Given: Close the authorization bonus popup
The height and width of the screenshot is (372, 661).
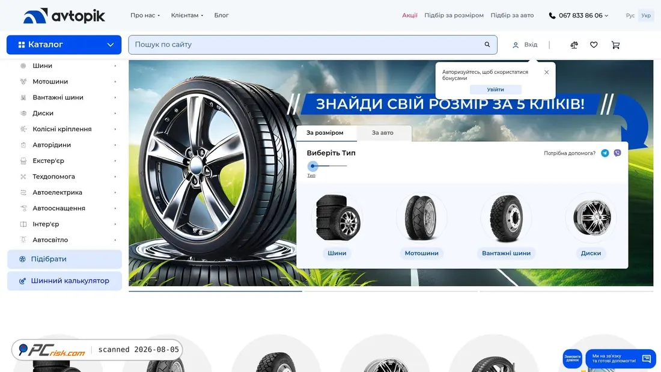Looking at the screenshot, I should pos(546,72).
